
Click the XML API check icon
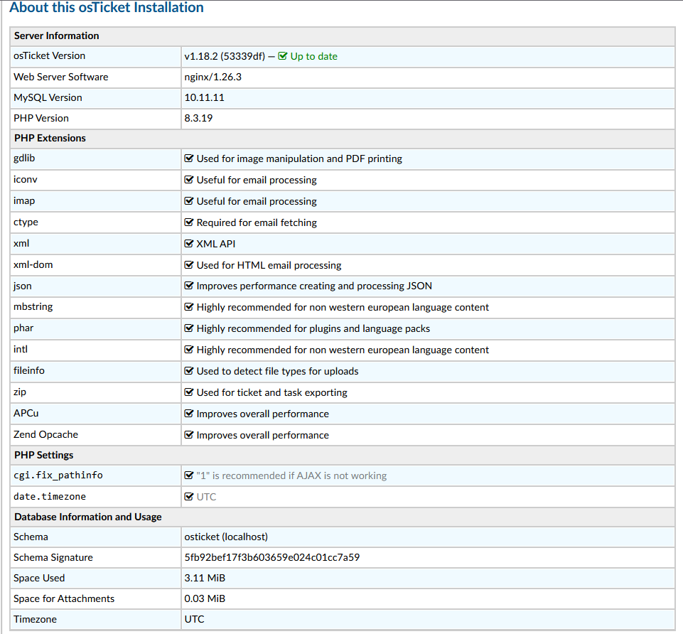pos(189,244)
